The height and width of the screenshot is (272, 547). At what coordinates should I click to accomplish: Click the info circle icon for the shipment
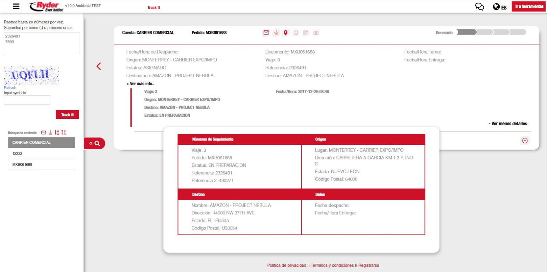click(x=296, y=33)
